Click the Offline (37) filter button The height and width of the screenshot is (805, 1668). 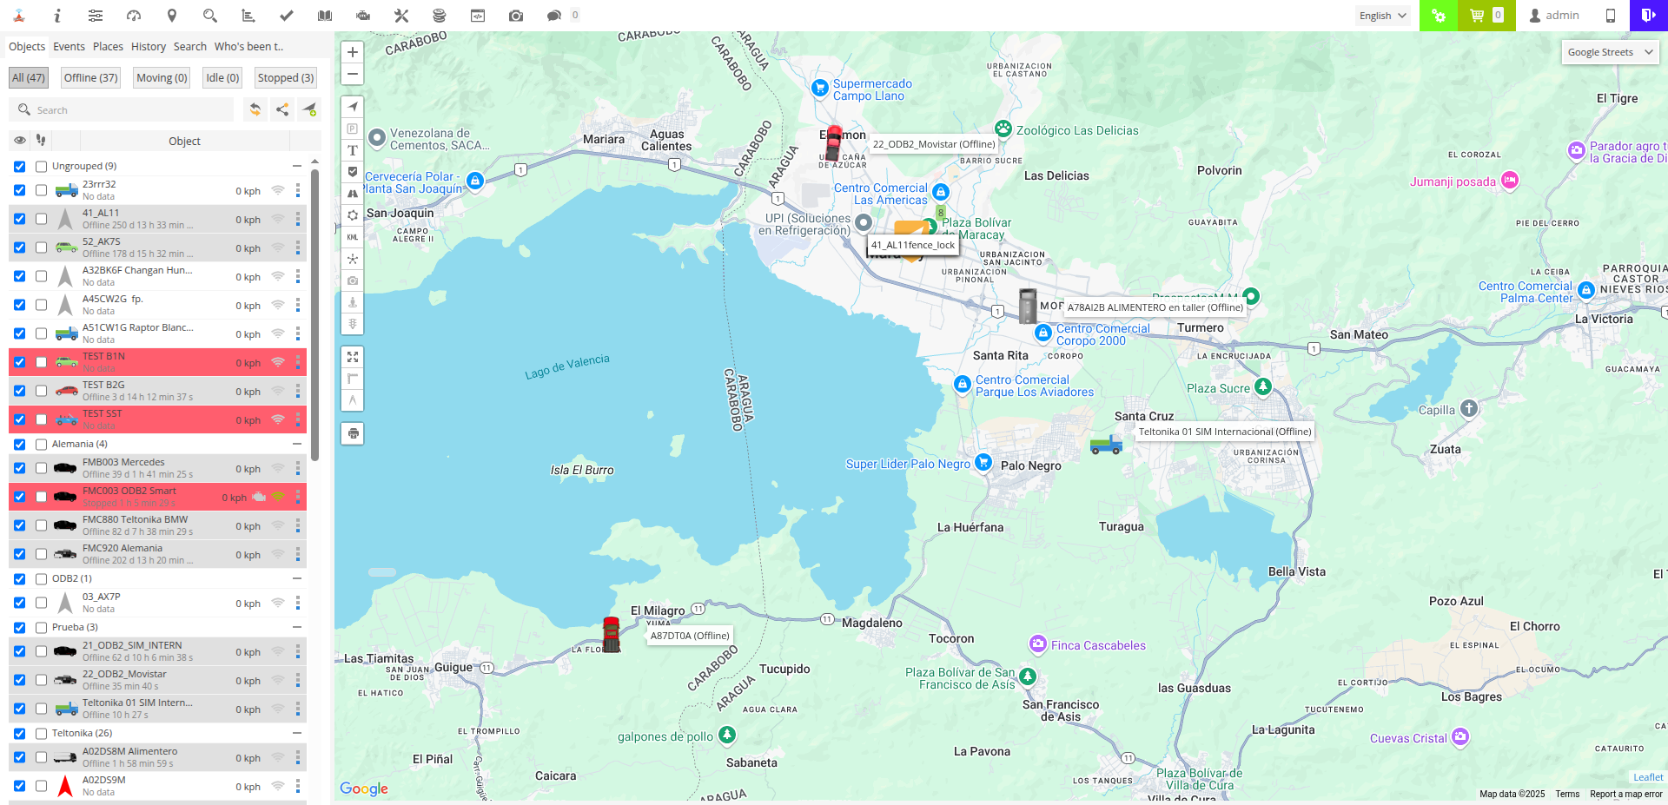[x=89, y=77]
